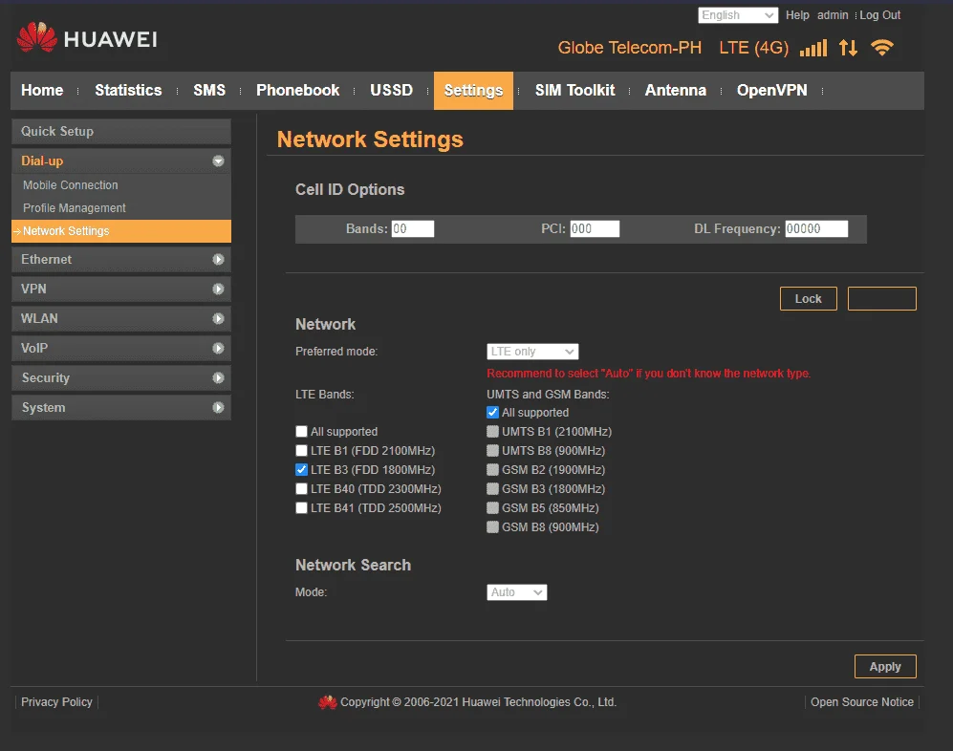Screen dimensions: 953x751
Task: Select the Settings tab
Action: [473, 91]
